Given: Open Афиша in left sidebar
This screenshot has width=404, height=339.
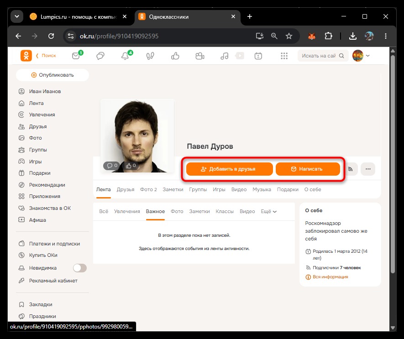Looking at the screenshot, I should [x=37, y=220].
